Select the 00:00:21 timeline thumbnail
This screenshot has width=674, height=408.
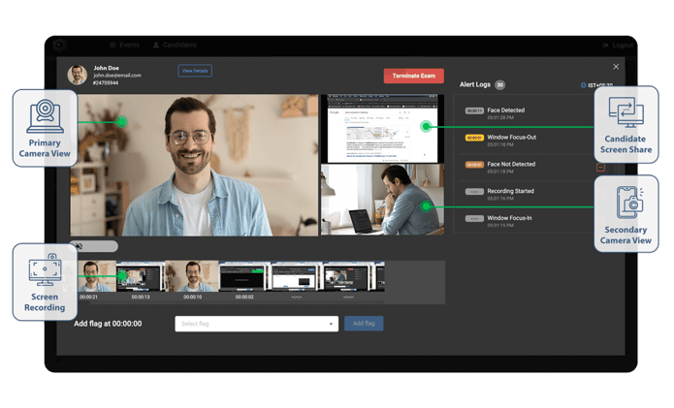(x=96, y=276)
